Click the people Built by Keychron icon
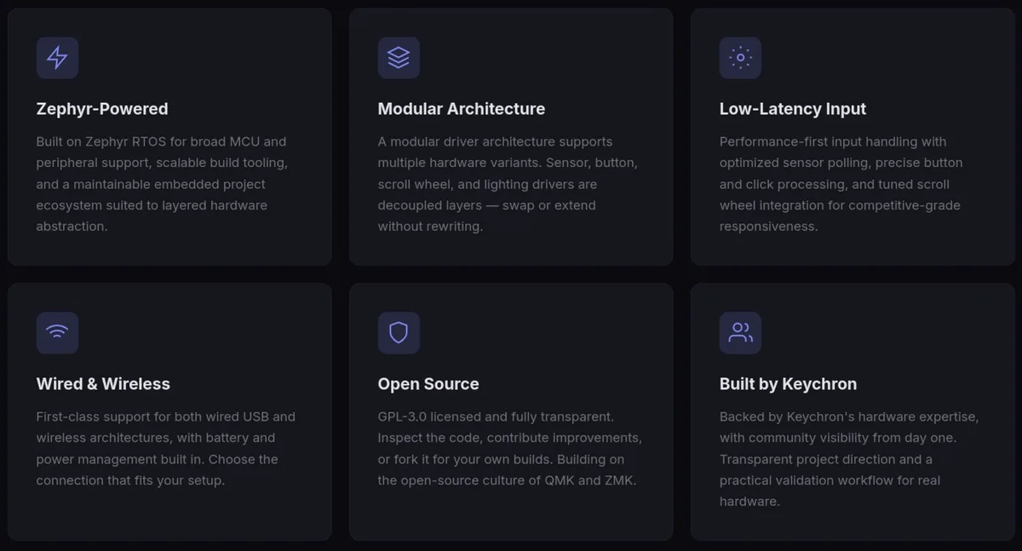1022x551 pixels. (x=740, y=333)
